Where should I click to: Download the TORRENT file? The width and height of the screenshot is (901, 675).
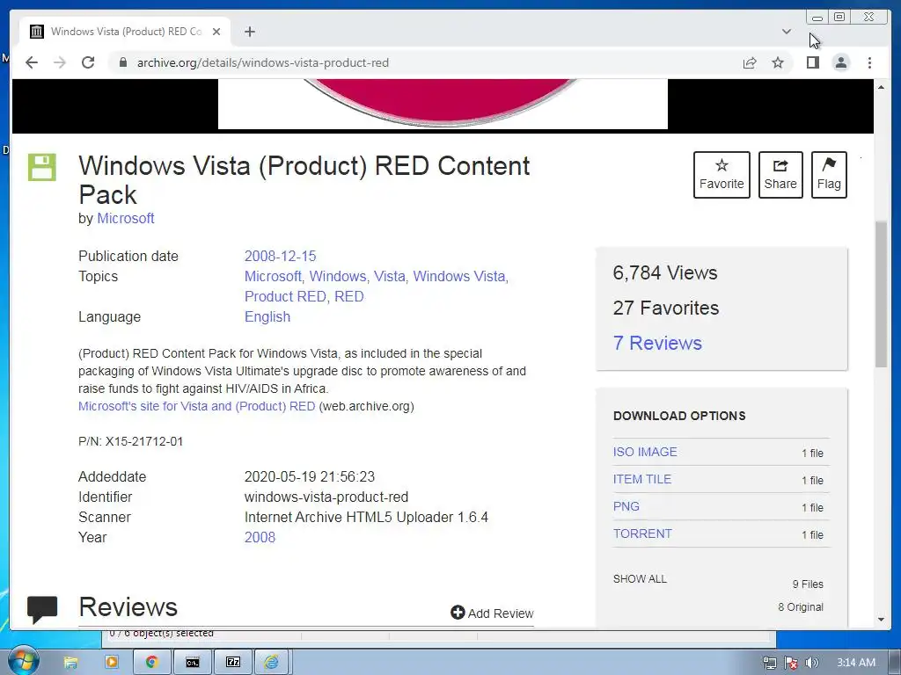[x=641, y=533]
